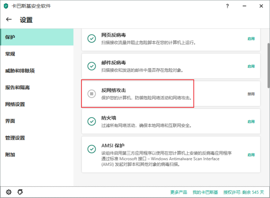The image size is (270, 198).
Task: Go back with the left arrow
Action: (9, 19)
